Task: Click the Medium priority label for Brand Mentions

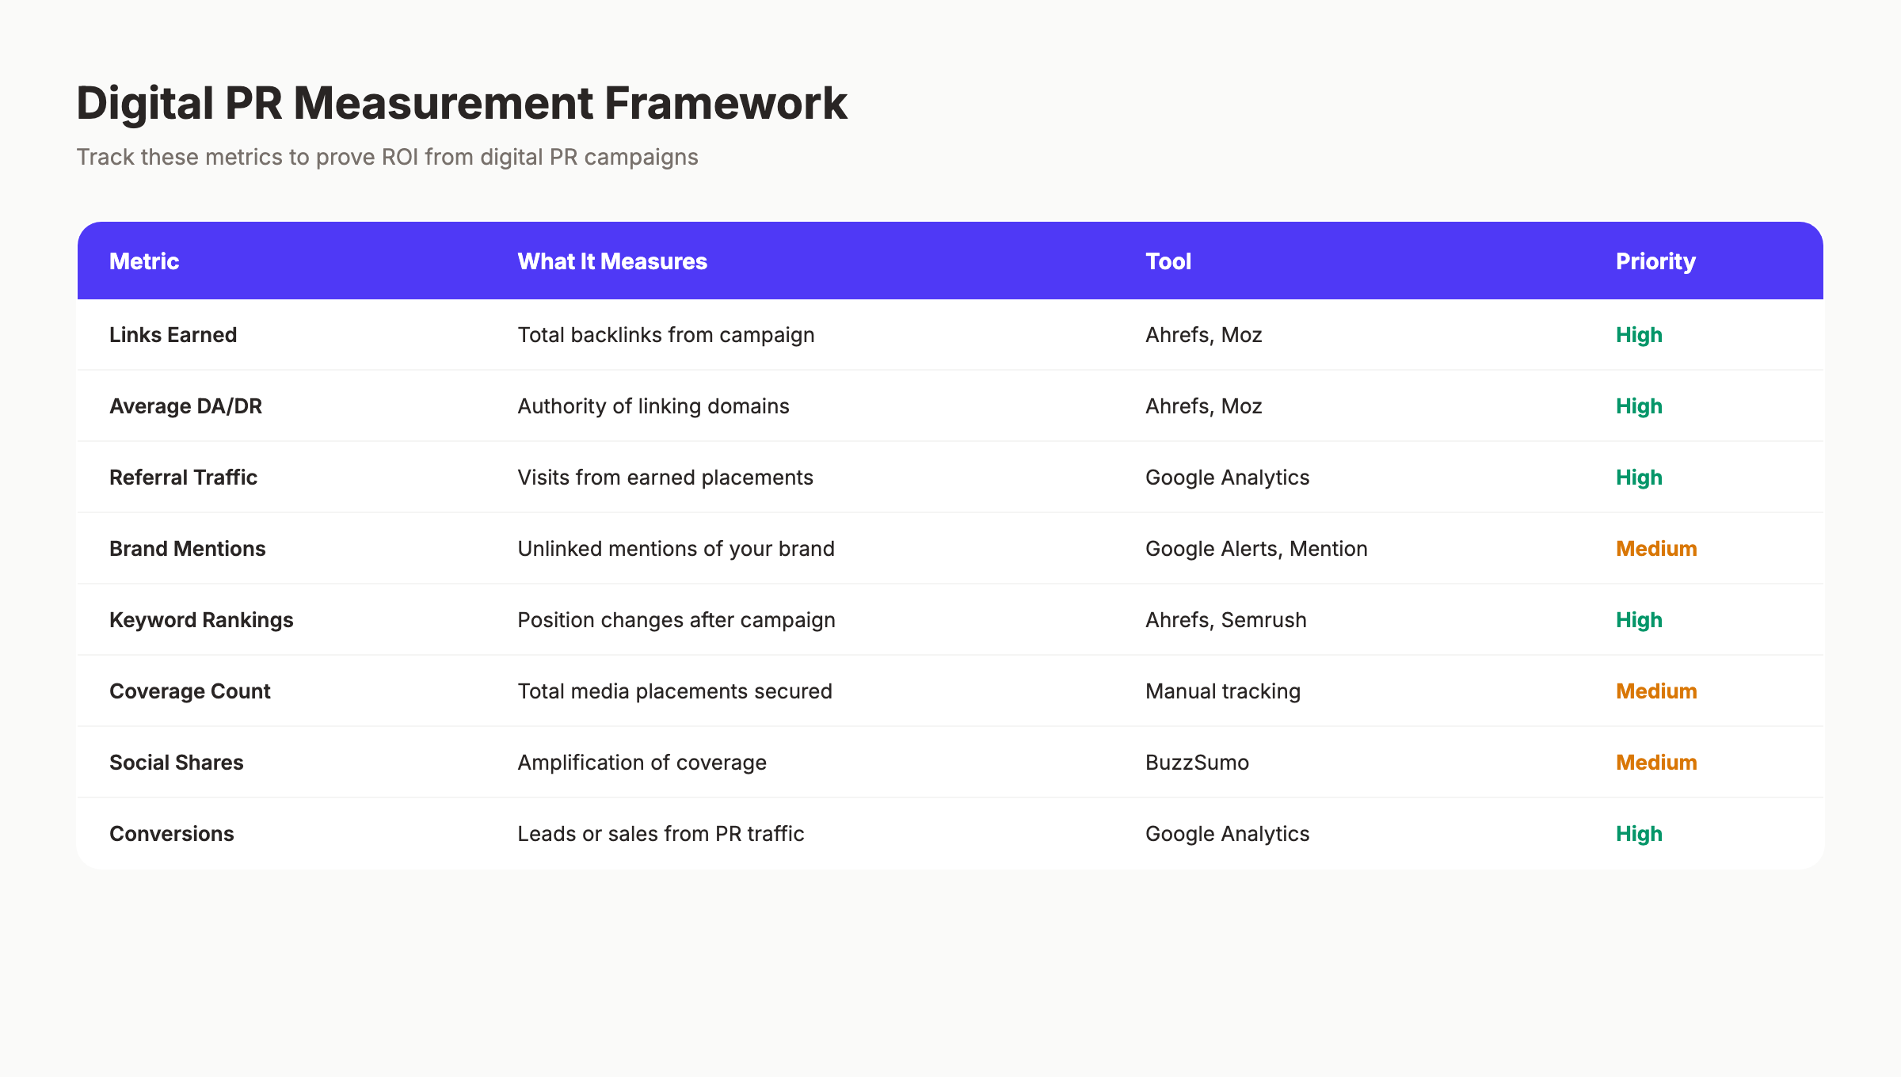Action: tap(1655, 548)
